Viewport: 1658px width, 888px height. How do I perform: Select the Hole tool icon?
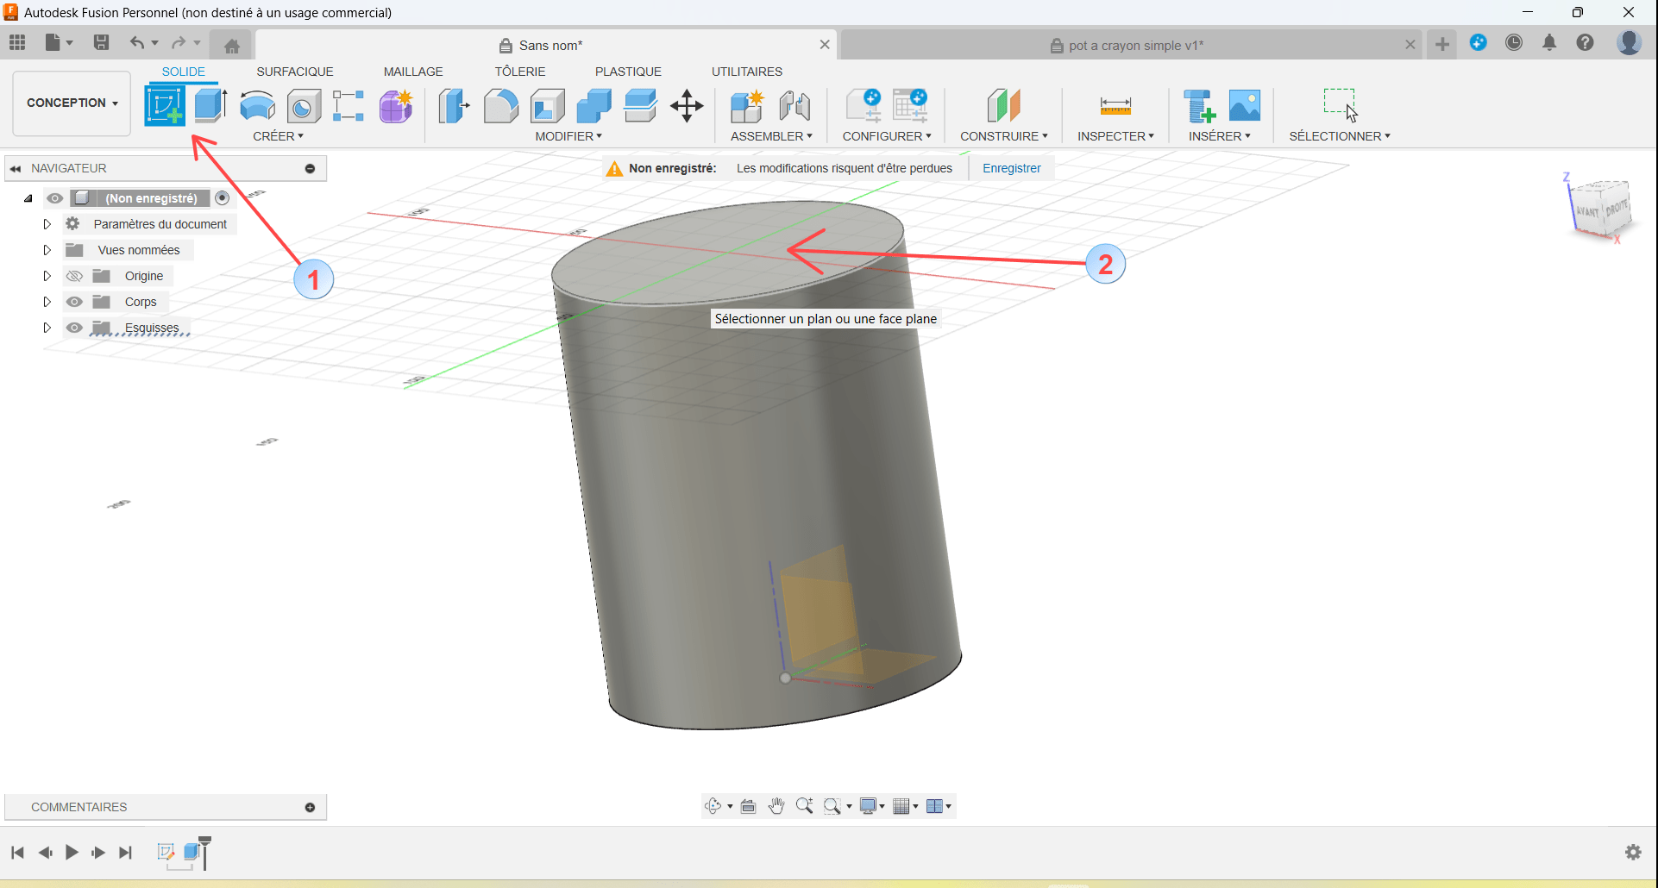(x=303, y=106)
